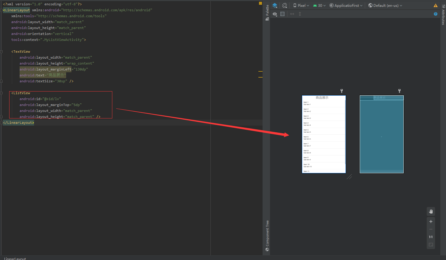The height and width of the screenshot is (260, 446).
Task: Select the design preview phone screen
Action: (x=324, y=134)
